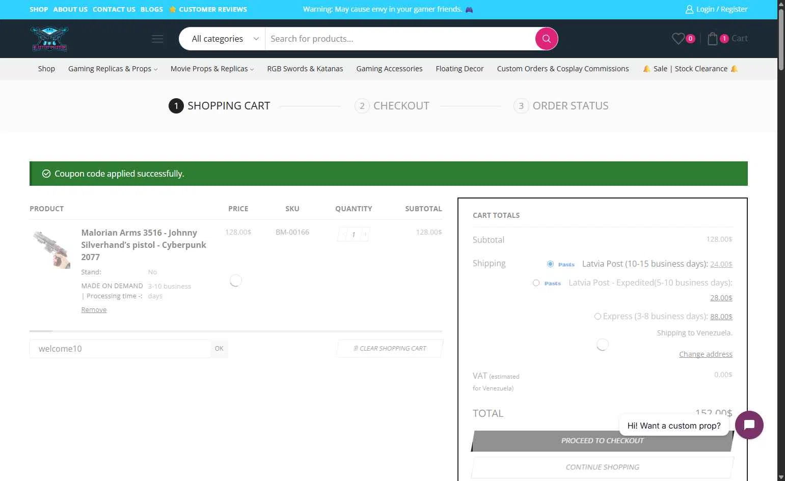Select Latvia Post 10-15 business days shipping
Image resolution: width=785 pixels, height=481 pixels.
click(x=550, y=264)
